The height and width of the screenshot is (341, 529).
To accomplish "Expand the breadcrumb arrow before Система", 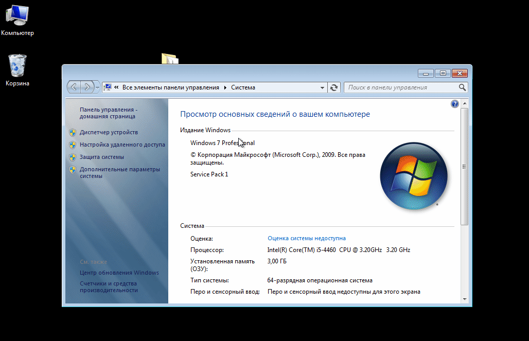I will click(x=225, y=87).
